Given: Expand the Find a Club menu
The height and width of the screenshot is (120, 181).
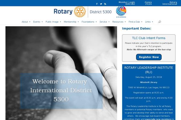Looking at the screenshot, I should [135, 22].
